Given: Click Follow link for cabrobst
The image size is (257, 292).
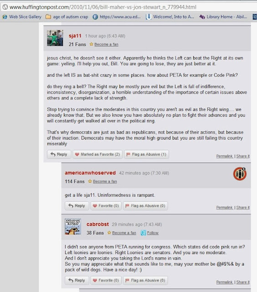Looking at the screenshot, I should 153,233.
